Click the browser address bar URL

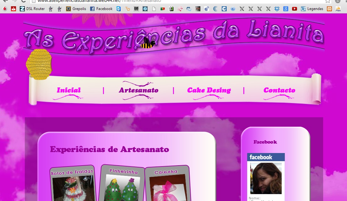[99, 1]
